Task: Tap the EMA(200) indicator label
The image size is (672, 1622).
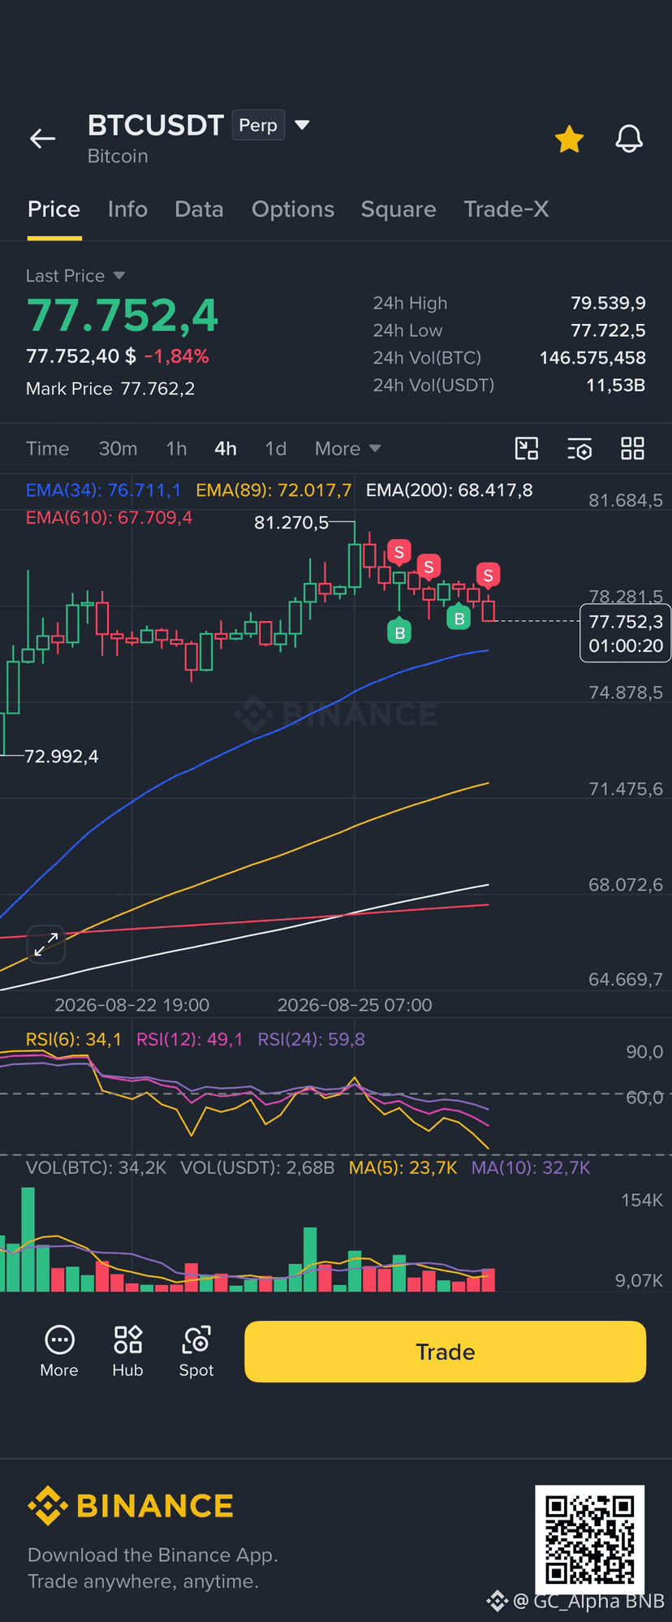Action: pyautogui.click(x=450, y=490)
